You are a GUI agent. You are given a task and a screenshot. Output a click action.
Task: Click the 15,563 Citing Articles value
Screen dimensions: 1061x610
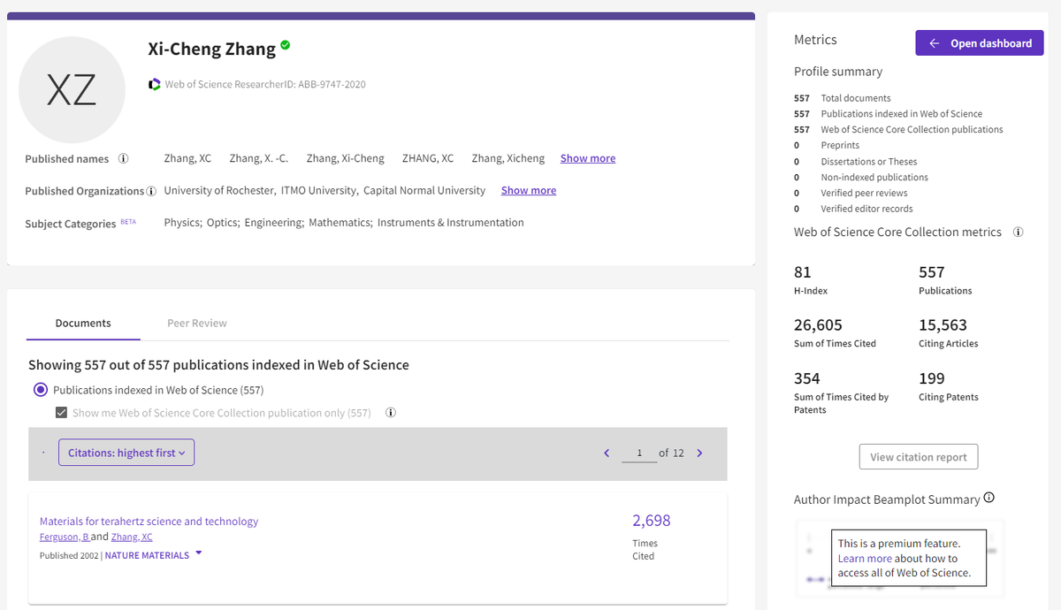coord(943,325)
